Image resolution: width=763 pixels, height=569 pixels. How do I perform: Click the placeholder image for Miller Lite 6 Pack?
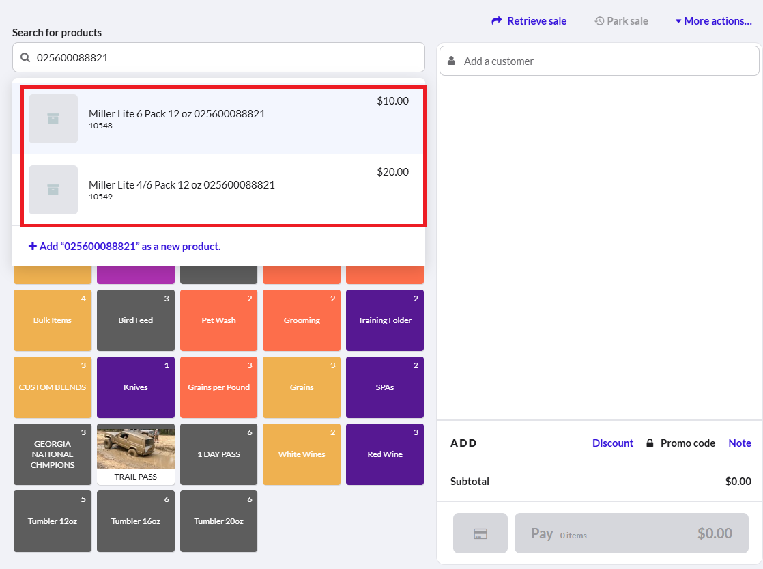click(x=53, y=119)
